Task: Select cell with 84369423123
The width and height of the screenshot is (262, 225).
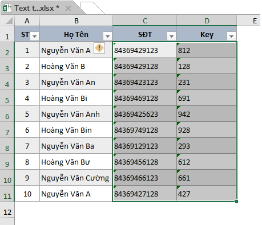Action: pyautogui.click(x=145, y=82)
